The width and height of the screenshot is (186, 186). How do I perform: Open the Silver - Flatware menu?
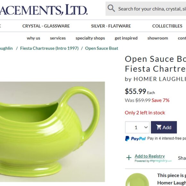[x=111, y=26]
